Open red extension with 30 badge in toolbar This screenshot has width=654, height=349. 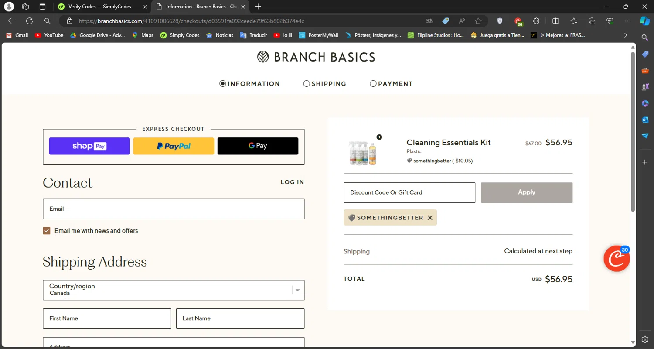pos(518,21)
